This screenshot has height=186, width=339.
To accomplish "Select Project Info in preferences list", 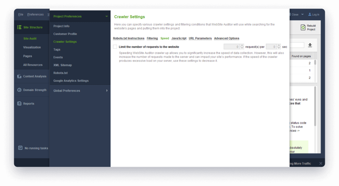I will 62,26.
